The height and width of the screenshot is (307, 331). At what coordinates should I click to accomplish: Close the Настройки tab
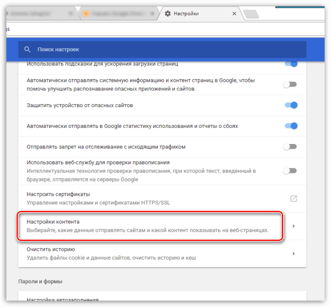point(234,14)
